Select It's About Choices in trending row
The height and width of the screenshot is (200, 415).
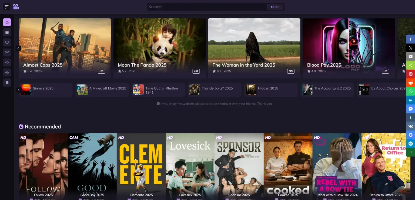point(382,90)
